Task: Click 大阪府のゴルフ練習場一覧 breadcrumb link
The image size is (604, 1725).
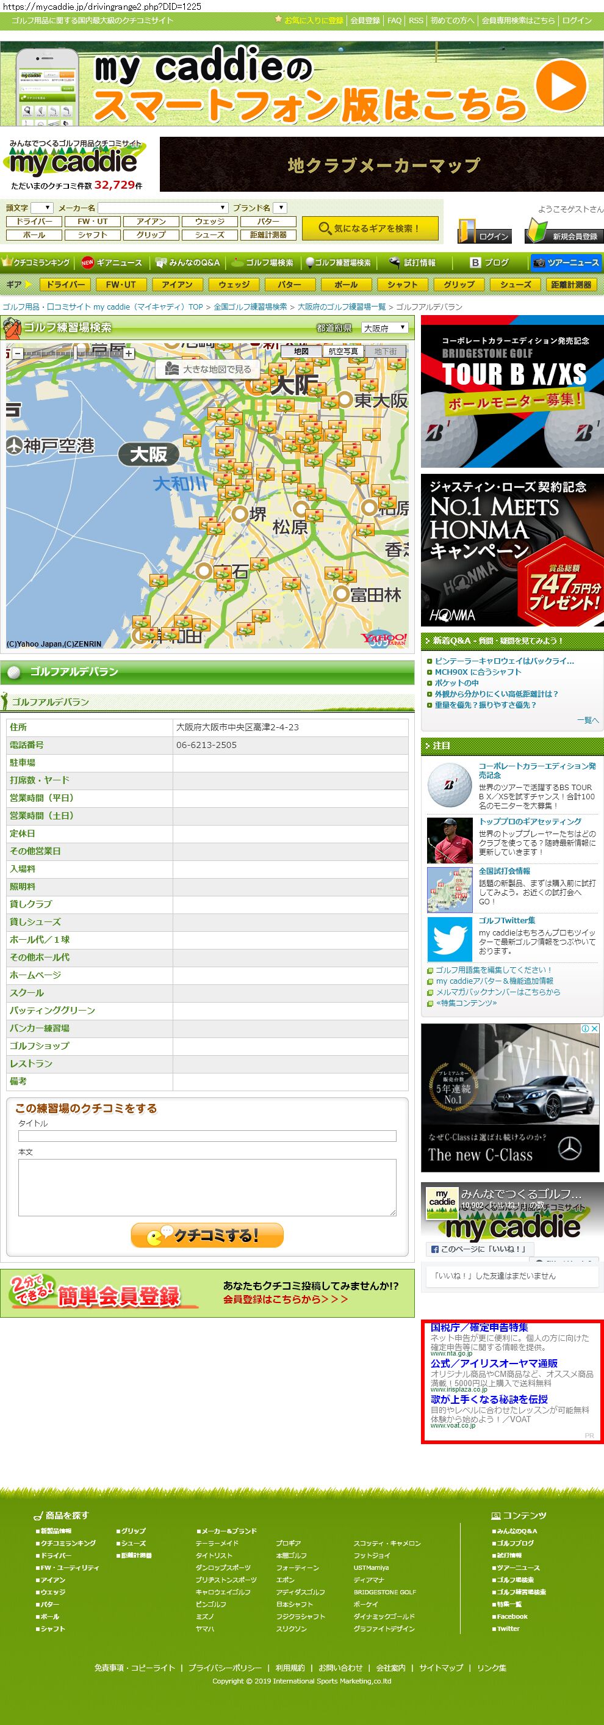Action: pos(342,307)
